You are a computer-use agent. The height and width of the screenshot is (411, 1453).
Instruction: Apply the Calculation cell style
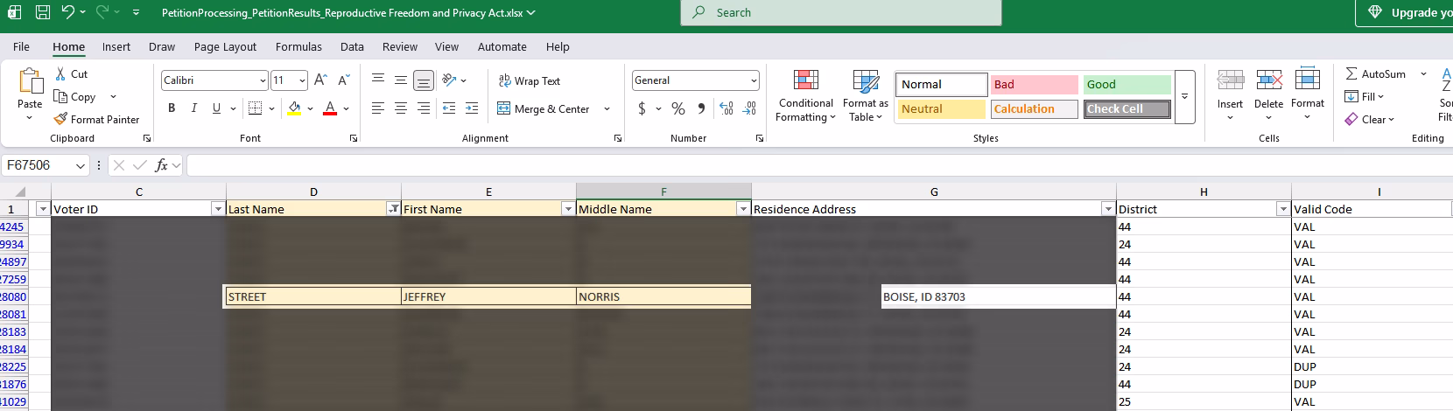[1034, 109]
